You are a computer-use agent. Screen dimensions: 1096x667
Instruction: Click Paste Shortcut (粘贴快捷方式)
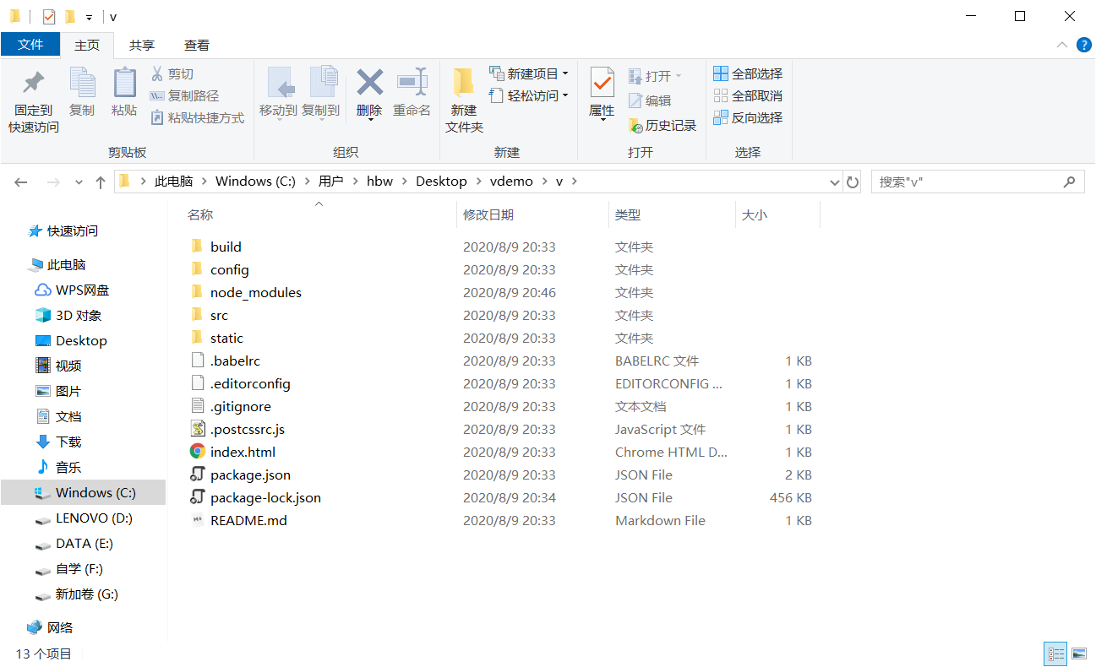click(197, 118)
